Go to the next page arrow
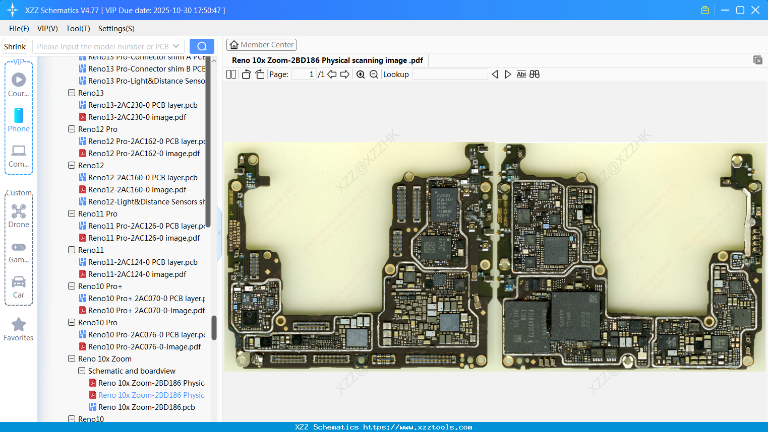The width and height of the screenshot is (768, 432). tap(345, 75)
